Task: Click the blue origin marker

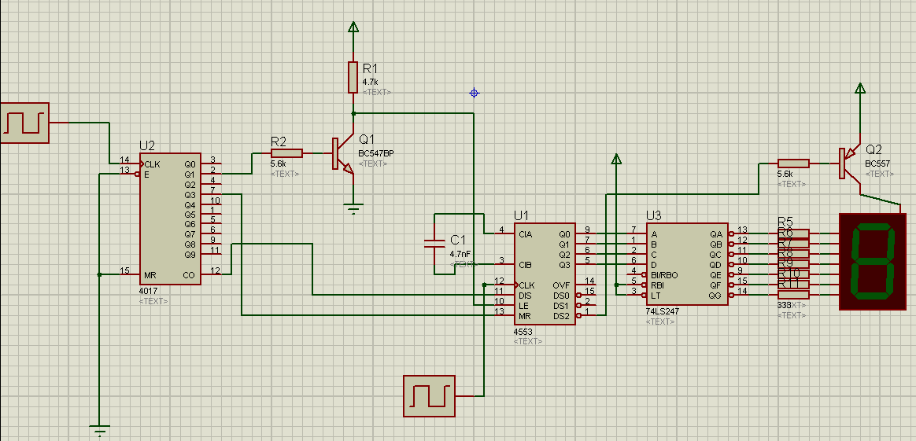Action: (474, 93)
